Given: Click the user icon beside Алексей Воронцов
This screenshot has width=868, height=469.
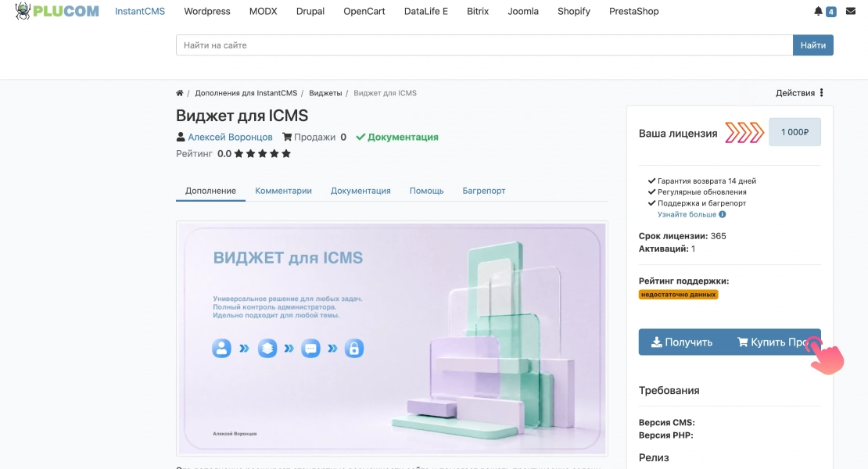Looking at the screenshot, I should click(x=181, y=137).
